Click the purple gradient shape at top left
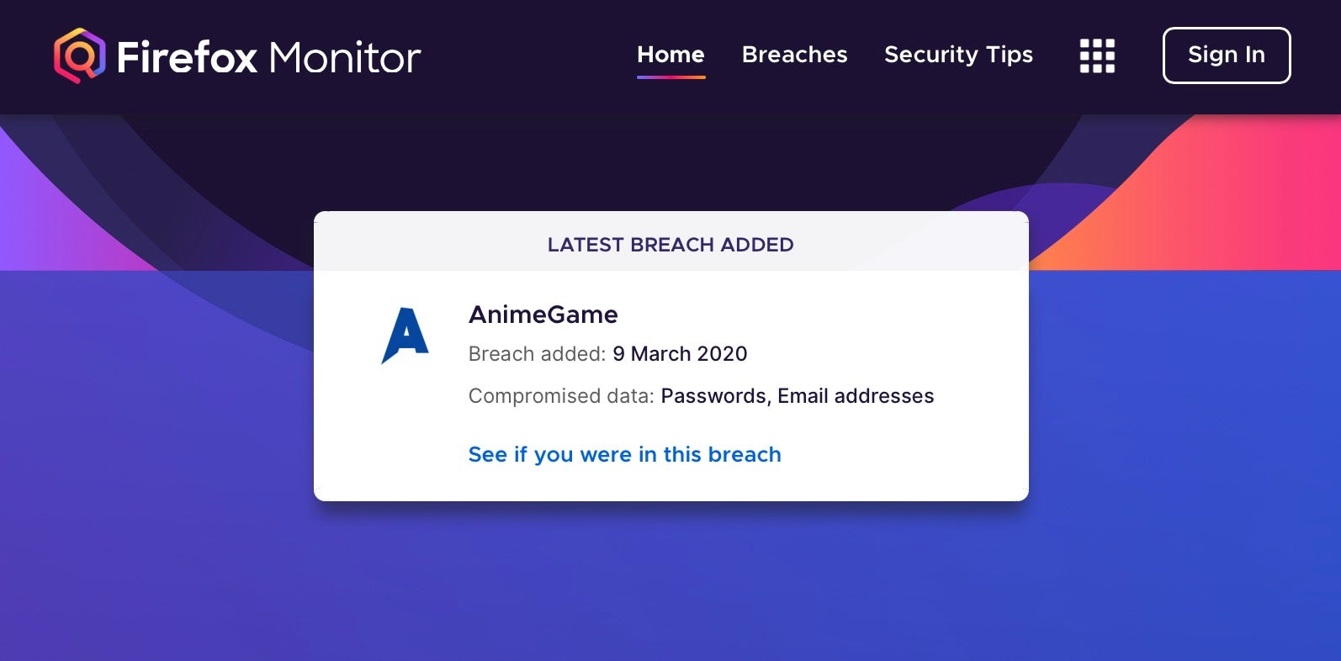Screen dimensions: 1341x661 50,219
